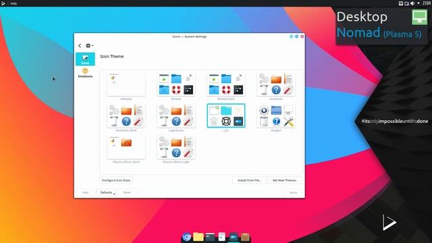This screenshot has height=243, width=432.
Task: Open the brown package icon in dock
Action: pyautogui.click(x=245, y=237)
